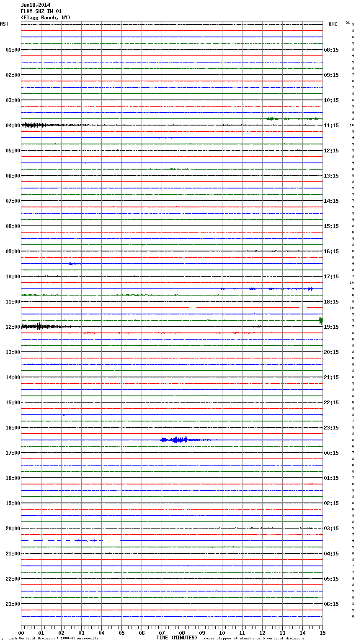
Task: Click the minute 10 label on the time axis
Action: click(222, 633)
